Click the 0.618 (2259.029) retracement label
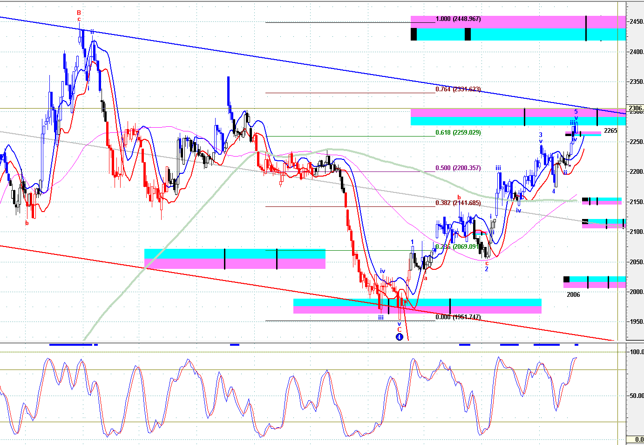The height and width of the screenshot is (445, 644). (x=458, y=133)
